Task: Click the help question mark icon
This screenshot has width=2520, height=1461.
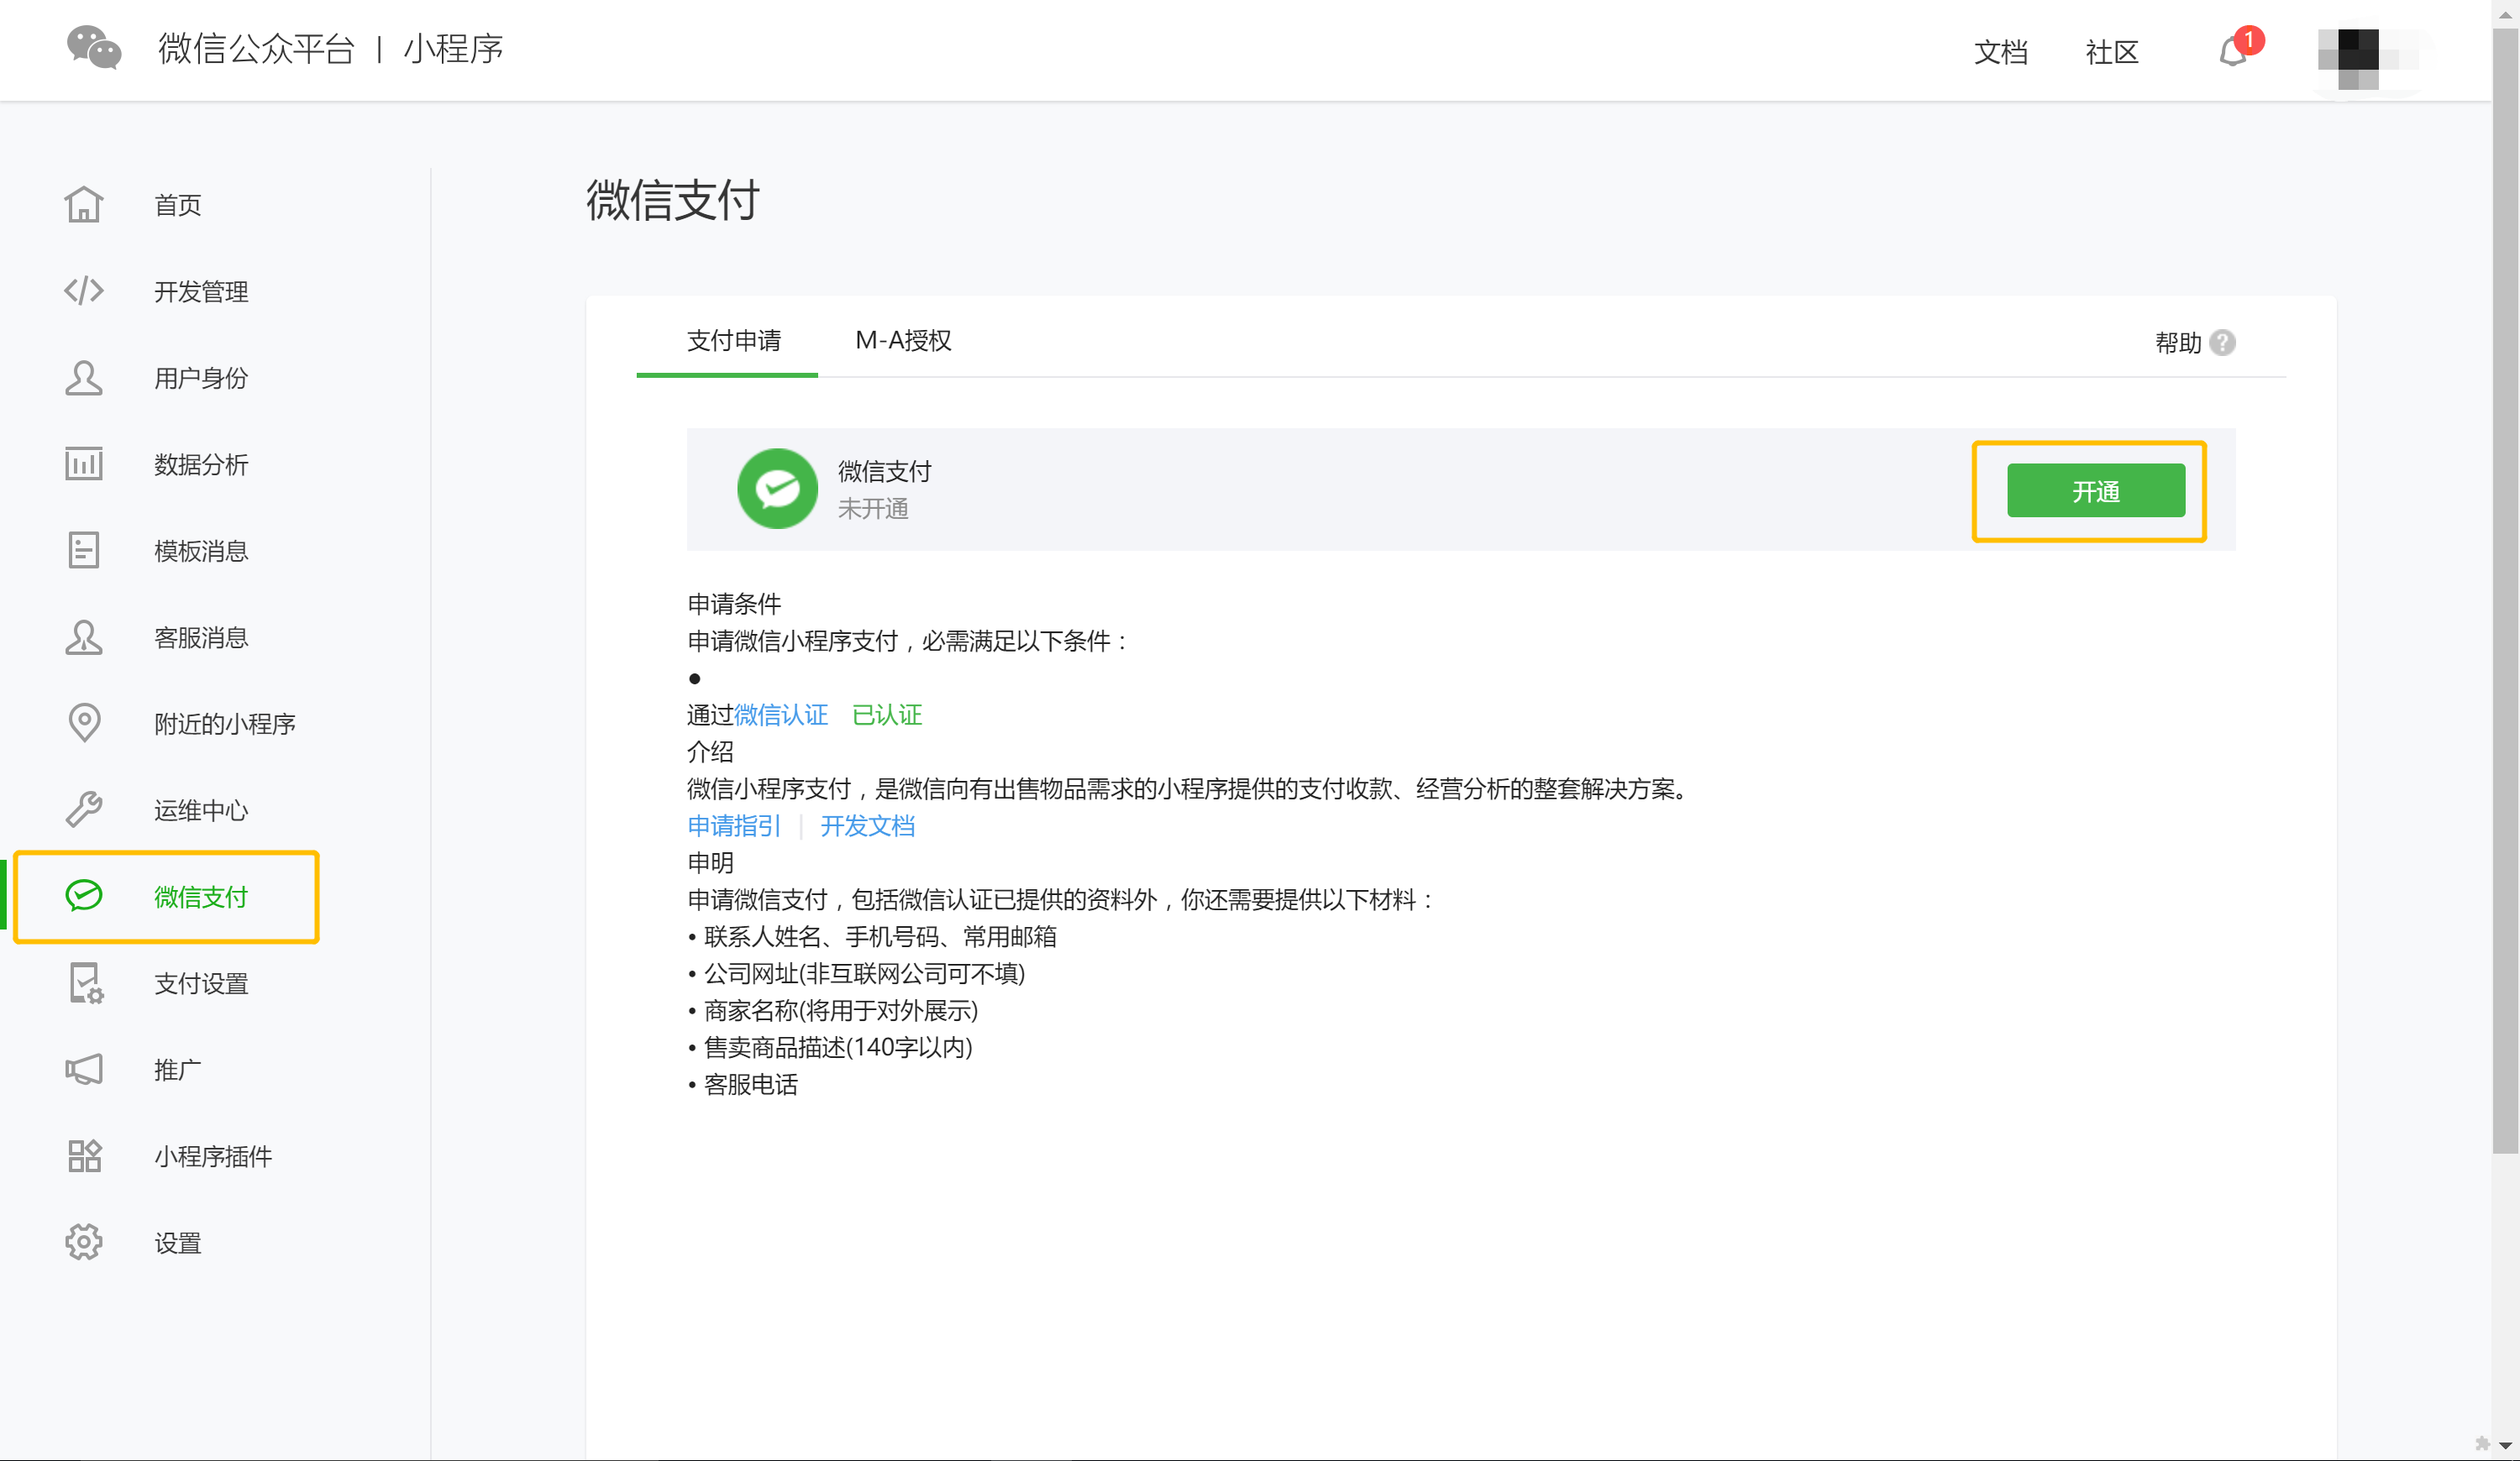Action: pos(2222,343)
